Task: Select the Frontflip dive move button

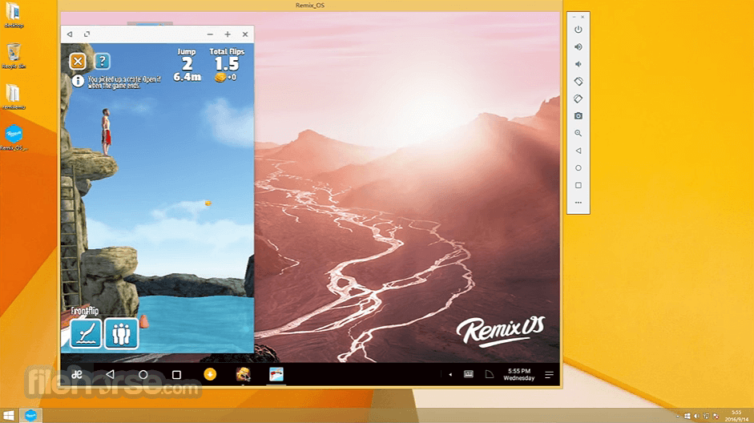Action: 86,332
